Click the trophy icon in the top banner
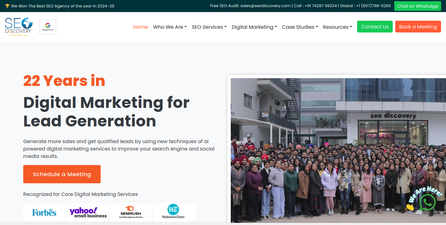This screenshot has width=446, height=225. [x=7, y=6]
